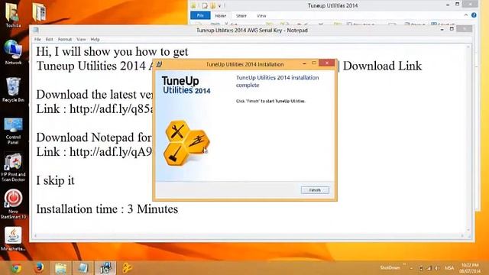The width and height of the screenshot is (489, 275).
Task: Click "Download Link" text in Notepad
Action: pos(382,66)
